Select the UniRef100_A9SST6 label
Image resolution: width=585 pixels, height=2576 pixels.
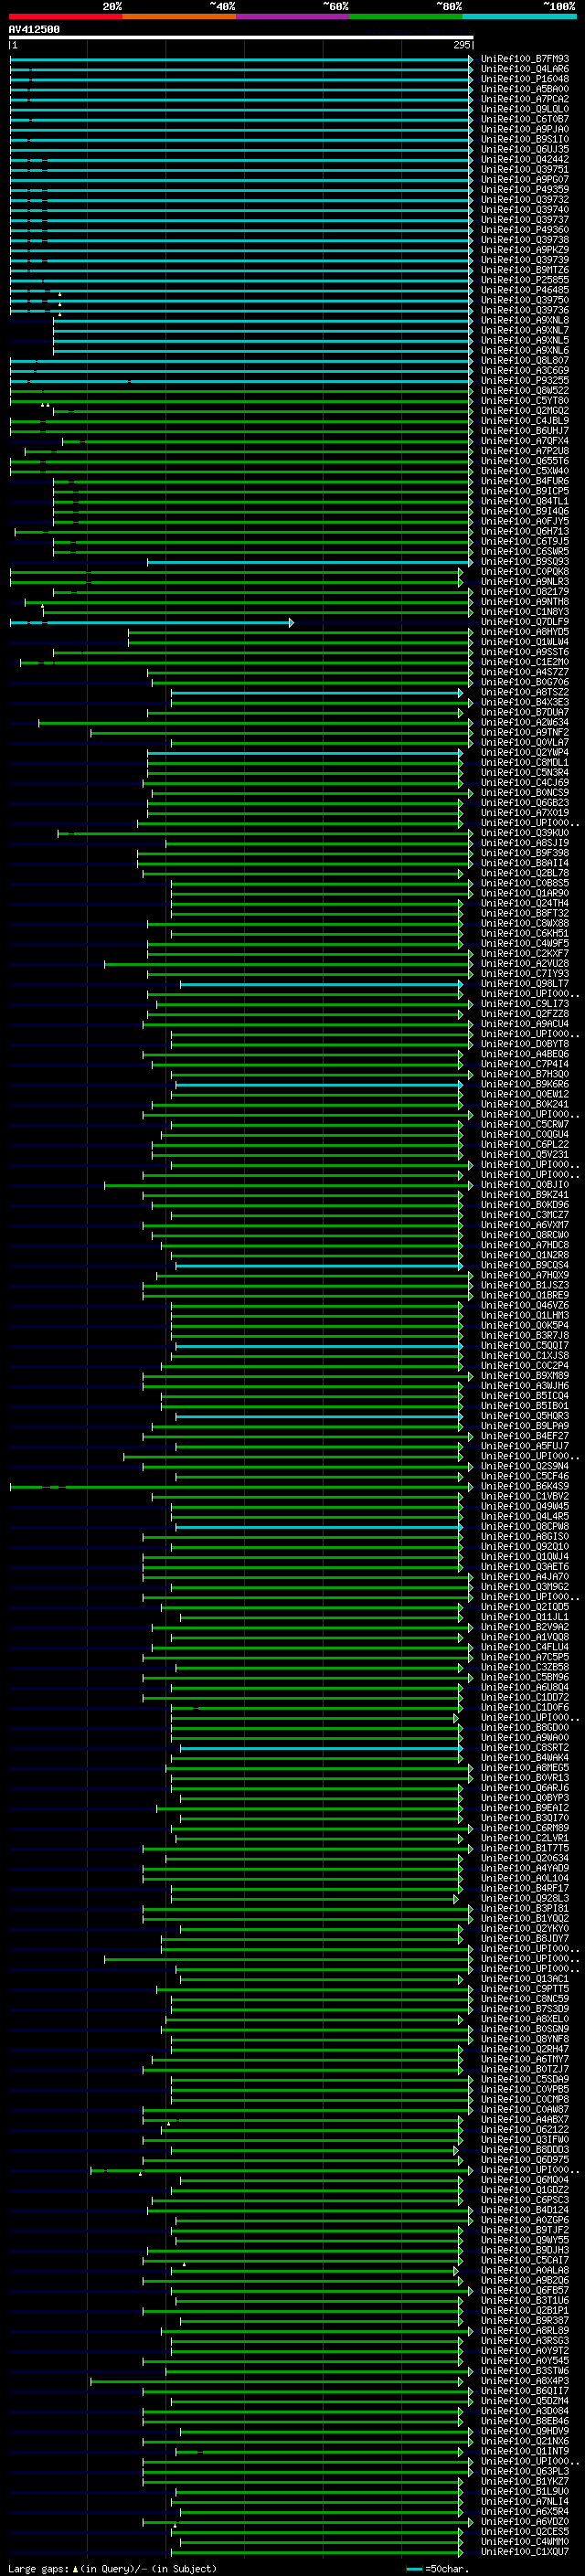click(x=525, y=651)
